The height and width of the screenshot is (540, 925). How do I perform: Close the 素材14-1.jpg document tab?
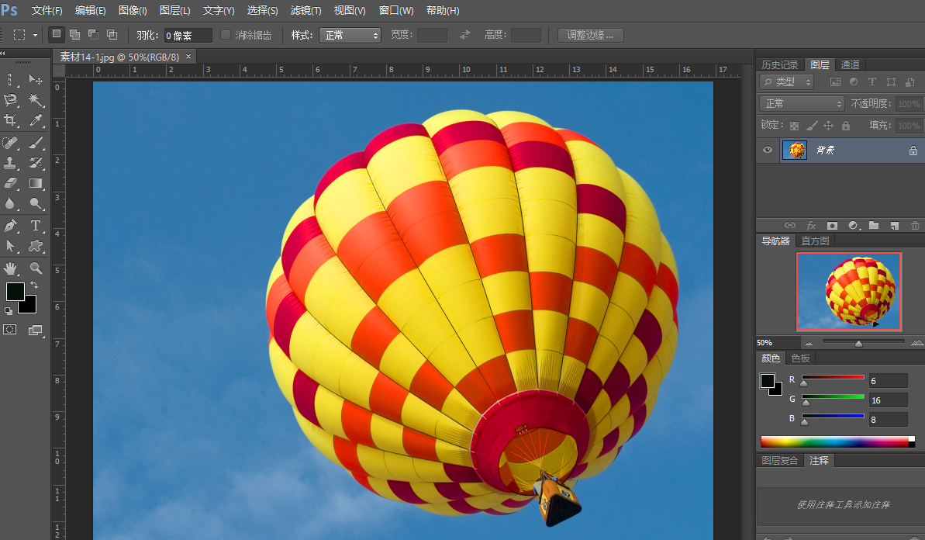188,57
